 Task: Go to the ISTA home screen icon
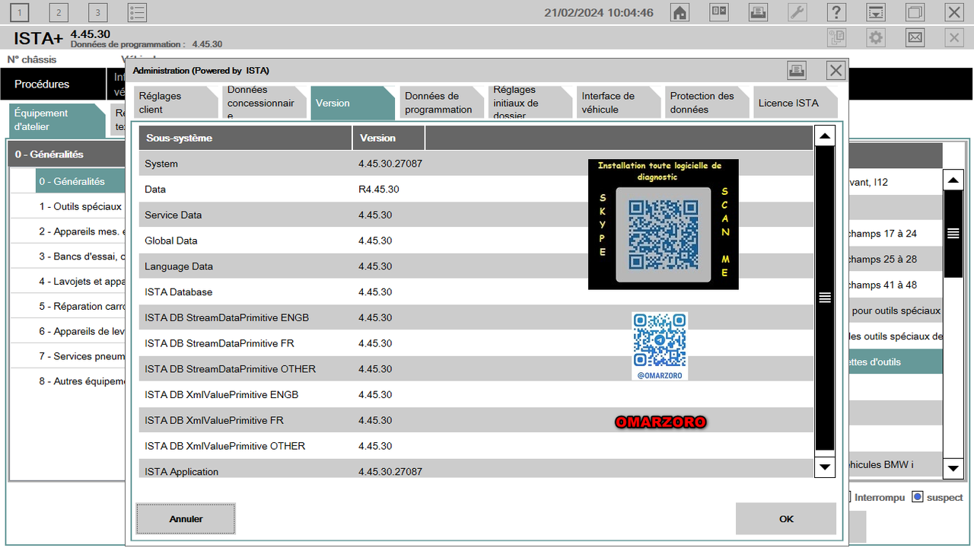pyautogui.click(x=680, y=12)
